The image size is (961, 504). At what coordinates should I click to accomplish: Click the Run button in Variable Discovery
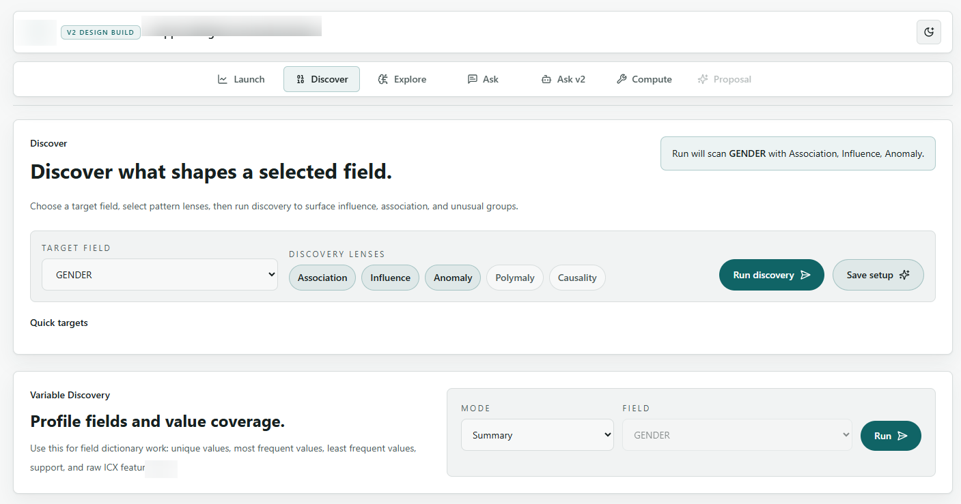891,436
